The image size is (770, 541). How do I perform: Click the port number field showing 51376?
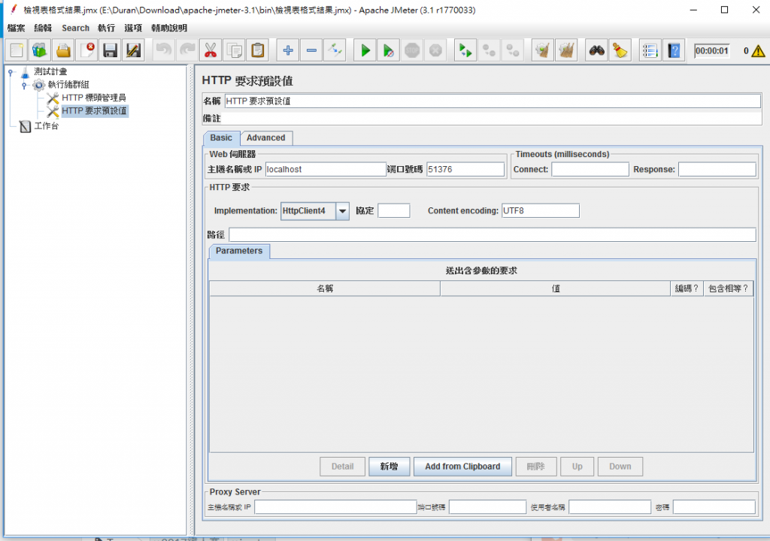pos(465,169)
